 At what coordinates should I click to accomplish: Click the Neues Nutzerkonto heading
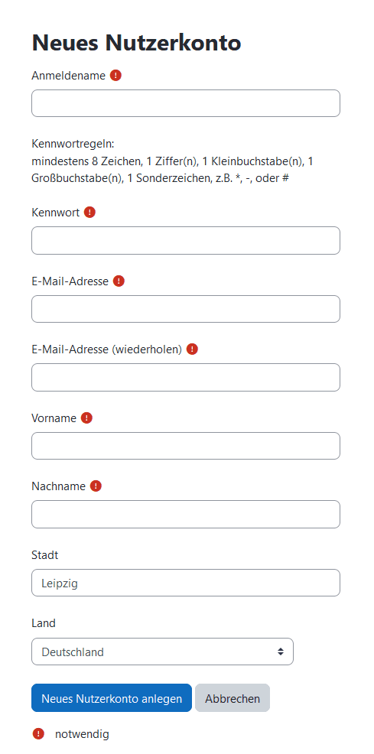pos(137,43)
